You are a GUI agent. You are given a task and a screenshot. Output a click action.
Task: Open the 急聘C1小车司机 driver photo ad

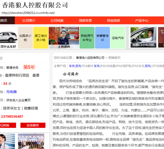(x=143, y=37)
